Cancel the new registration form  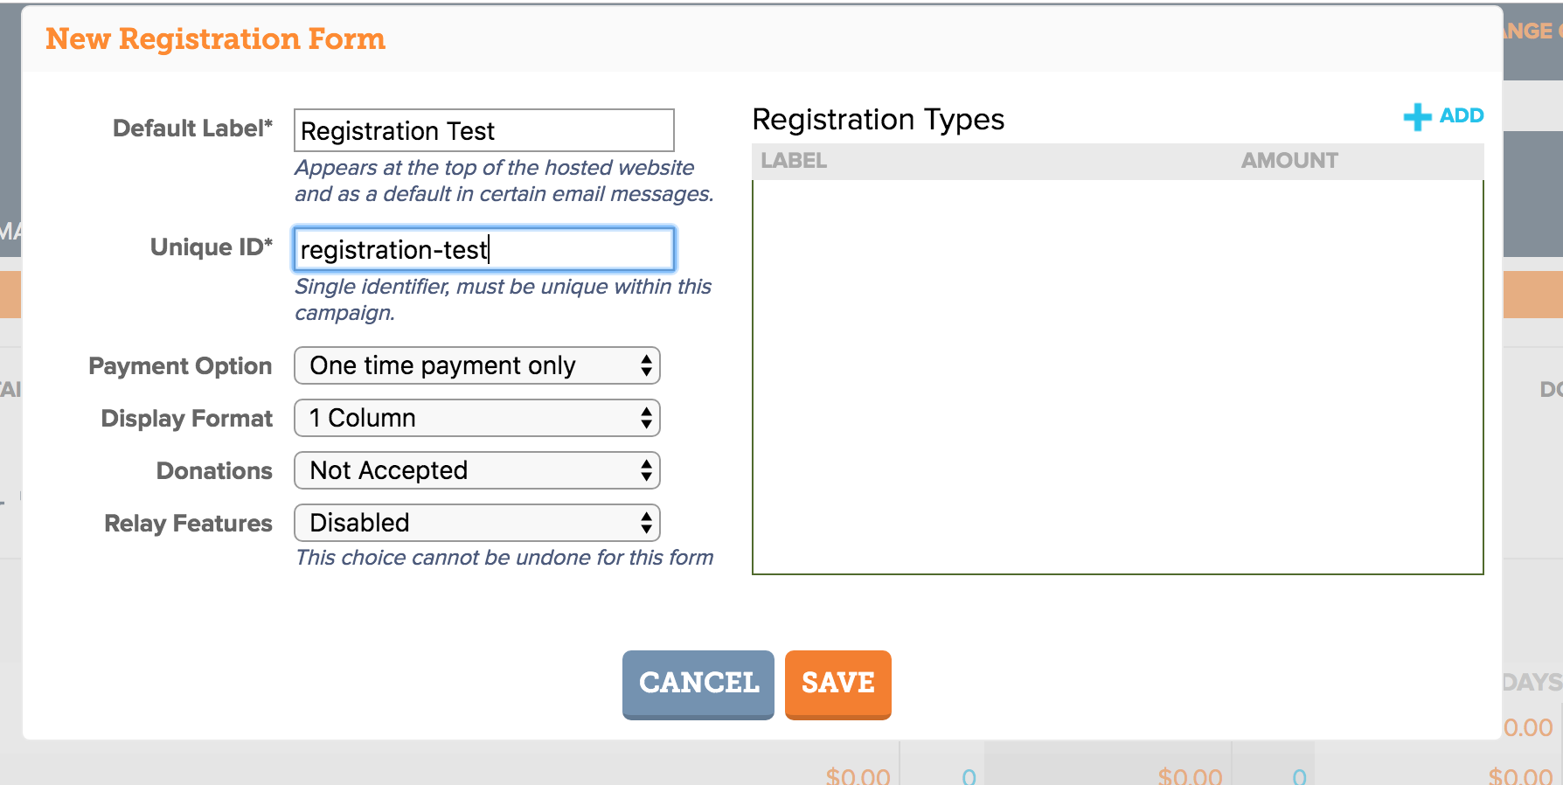(x=698, y=684)
